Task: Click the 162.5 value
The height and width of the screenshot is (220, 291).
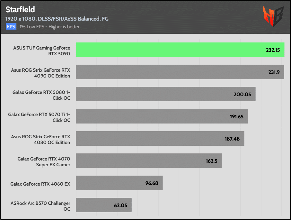Action: tap(212, 161)
